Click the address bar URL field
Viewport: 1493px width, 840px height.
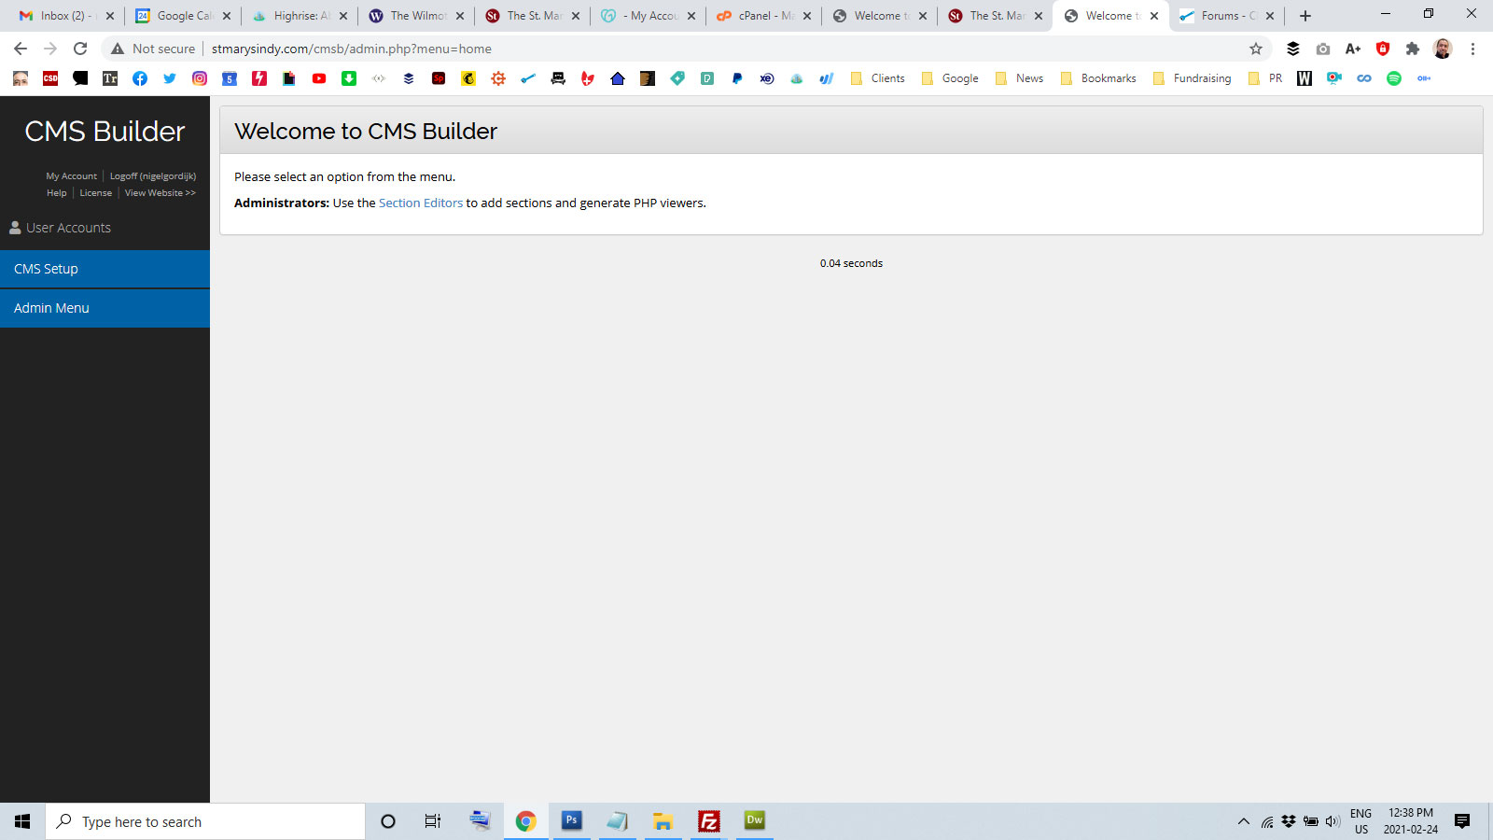(653, 49)
